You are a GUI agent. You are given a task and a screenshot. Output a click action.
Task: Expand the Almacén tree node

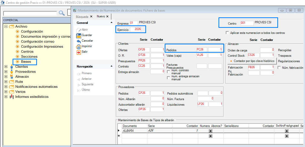[6, 77]
